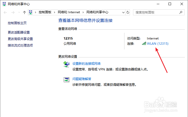Expand the chevron before 控制面板
Screen dimensions: 188x117
pos(35,12)
